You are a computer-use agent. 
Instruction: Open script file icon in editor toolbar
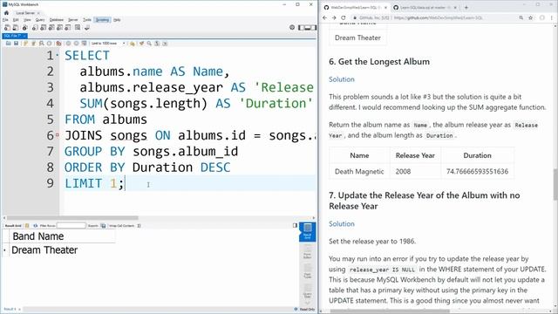point(8,44)
